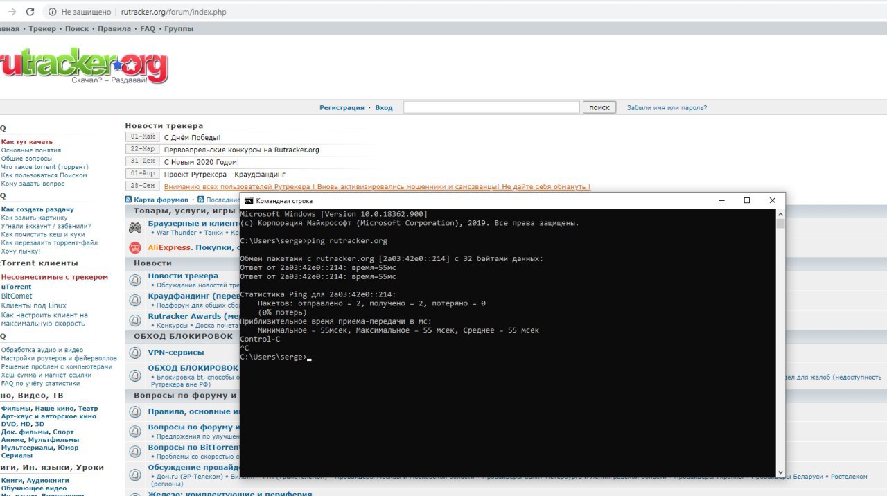
Task: Open sidebar link Книги, Аудиокниги
Action: 35,480
